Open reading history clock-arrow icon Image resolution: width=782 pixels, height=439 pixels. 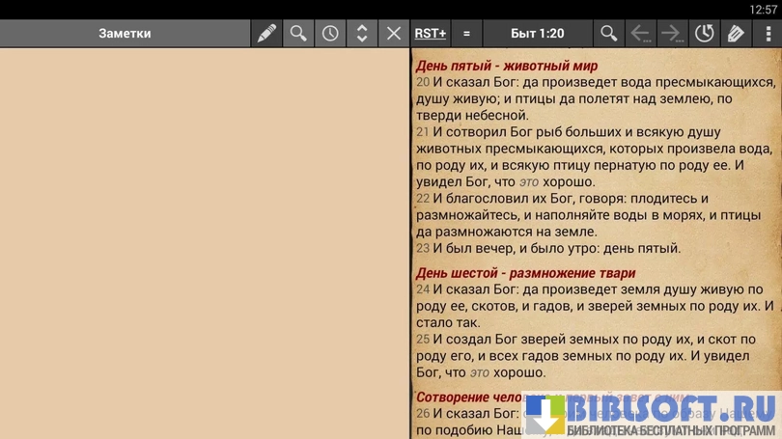(704, 33)
